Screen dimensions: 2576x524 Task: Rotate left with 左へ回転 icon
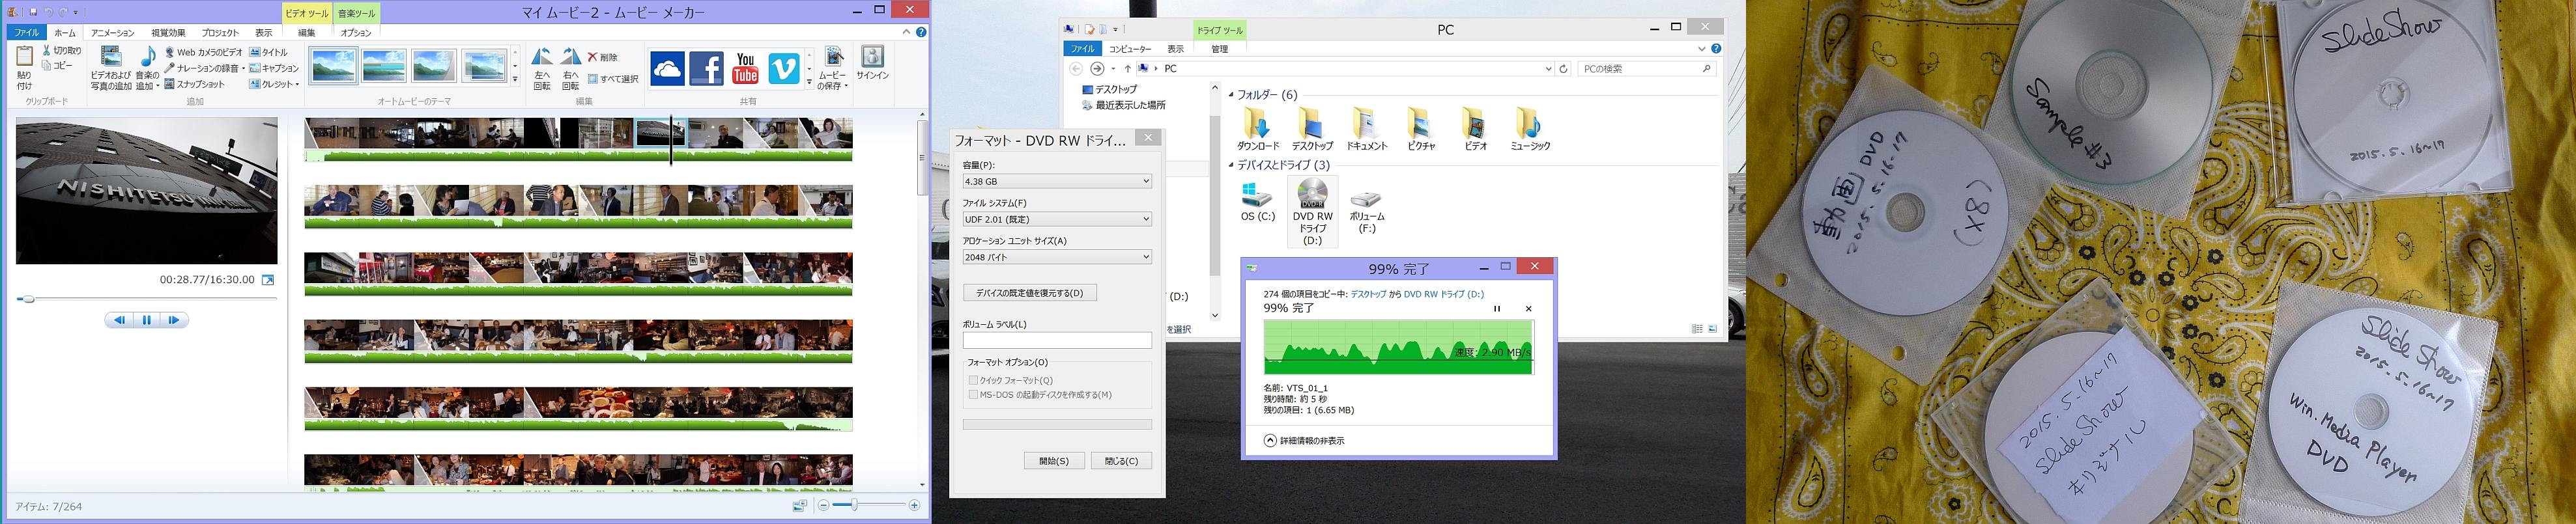point(542,68)
